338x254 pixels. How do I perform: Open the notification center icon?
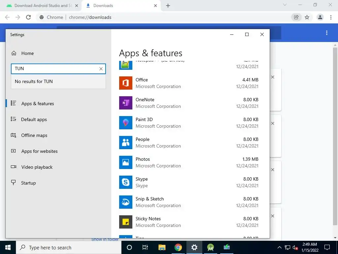[x=327, y=247]
